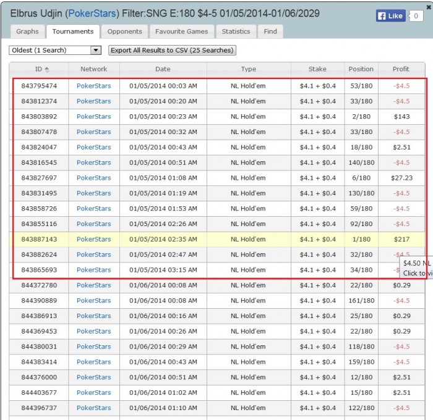Select tournament ID 843803892 row
This screenshot has width=433, height=420.
coord(39,117)
